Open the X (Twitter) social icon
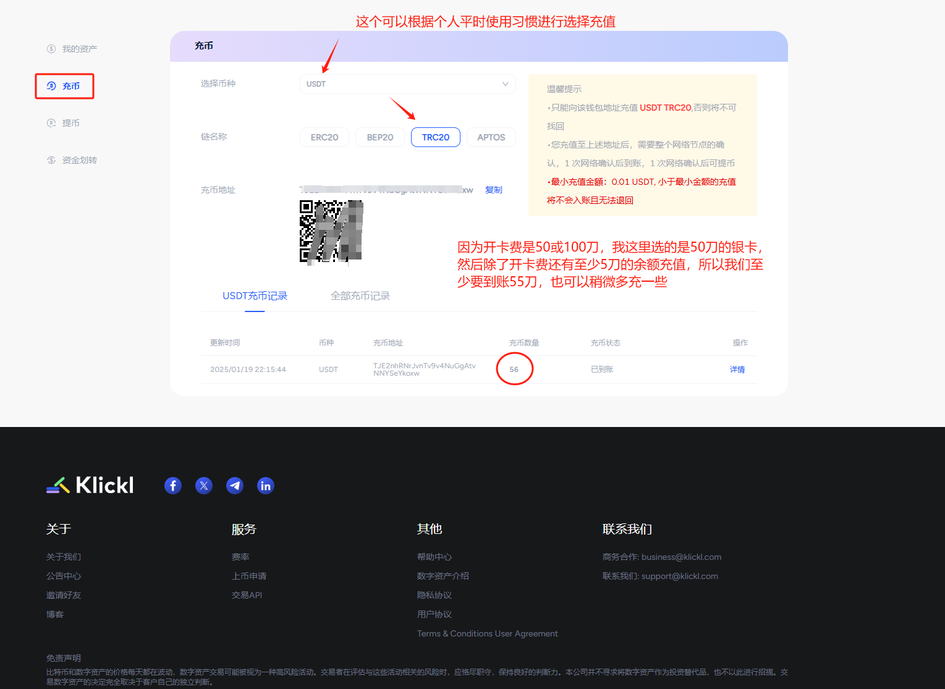 click(204, 486)
